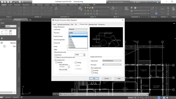The height and width of the screenshot is (99, 176).
Task: Click the Suffix input field
Action: click(77, 50)
